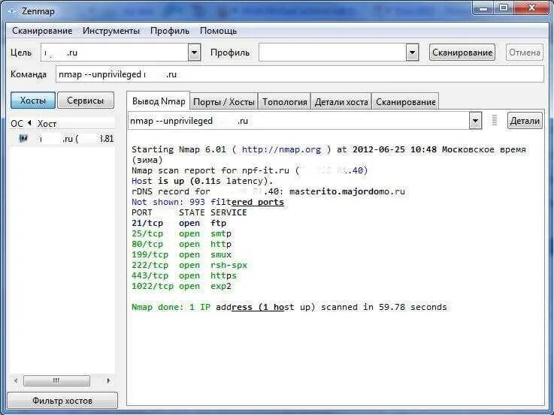Click the 'Nmap done' summary line
This screenshot has width=554, height=415.
click(x=289, y=308)
